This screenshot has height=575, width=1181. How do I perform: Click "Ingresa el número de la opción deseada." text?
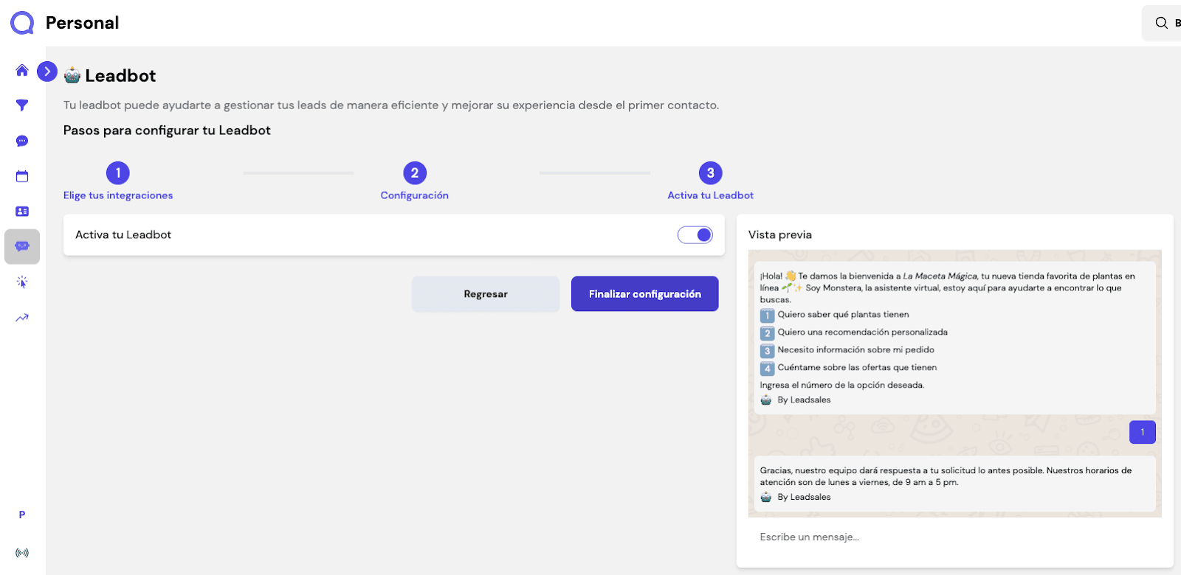click(842, 386)
